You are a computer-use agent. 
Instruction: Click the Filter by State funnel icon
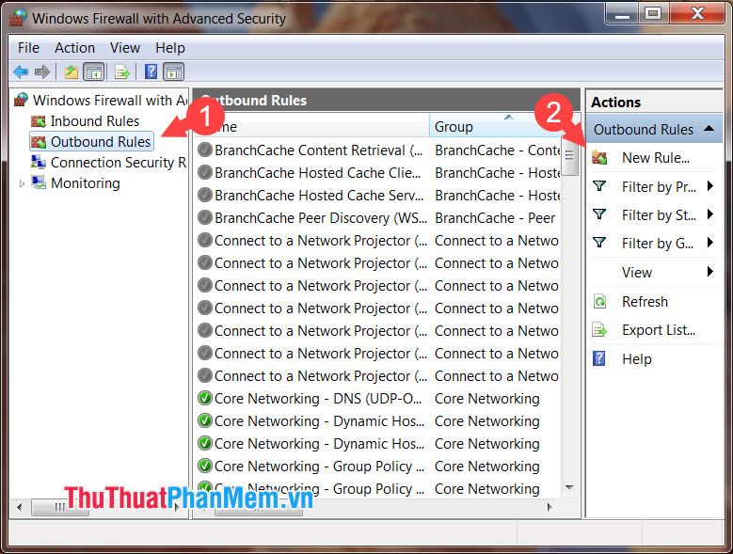[599, 214]
